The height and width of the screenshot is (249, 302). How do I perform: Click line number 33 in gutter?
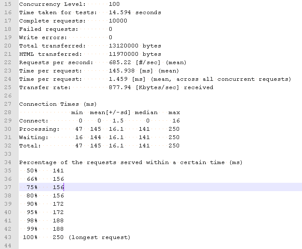click(8, 154)
